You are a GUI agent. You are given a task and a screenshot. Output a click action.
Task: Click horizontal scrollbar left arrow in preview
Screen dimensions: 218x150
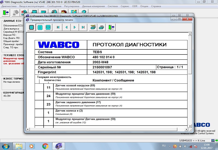coord(28,129)
